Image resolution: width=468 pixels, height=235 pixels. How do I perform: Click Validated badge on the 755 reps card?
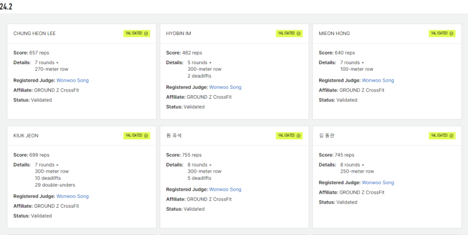tap(289, 136)
